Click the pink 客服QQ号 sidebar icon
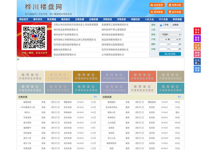The width and height of the screenshot is (201, 150). pos(197,54)
